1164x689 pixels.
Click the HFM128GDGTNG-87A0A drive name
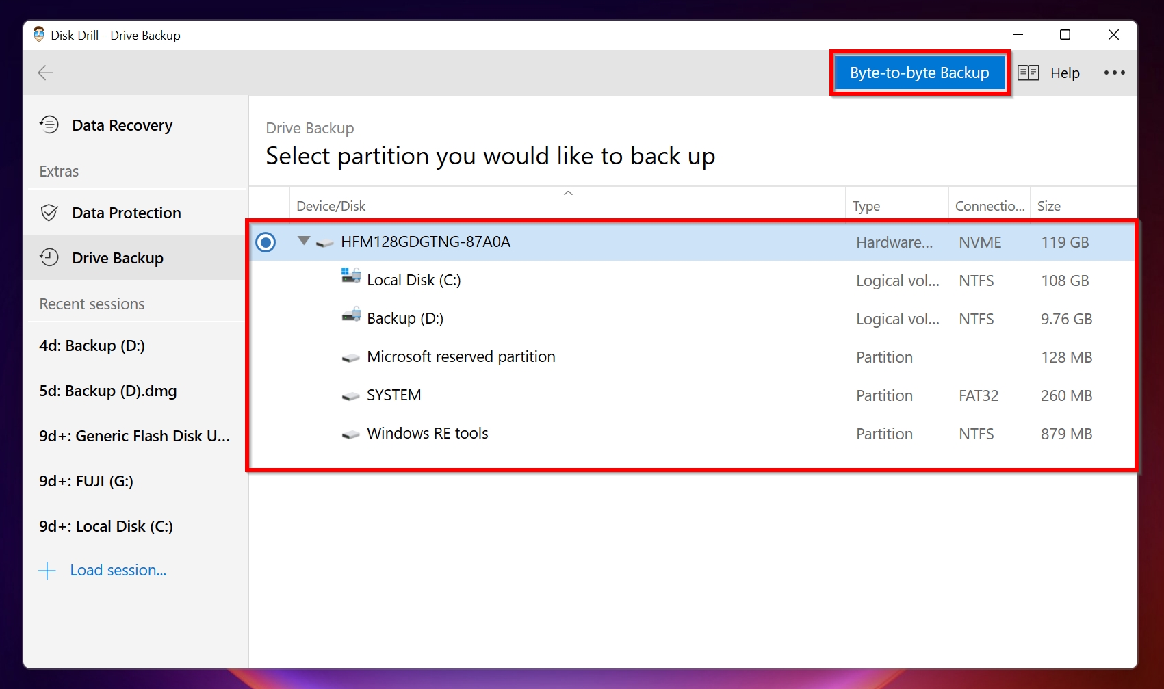426,242
